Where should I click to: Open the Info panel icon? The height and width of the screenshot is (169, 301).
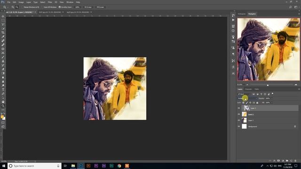(x=233, y=31)
